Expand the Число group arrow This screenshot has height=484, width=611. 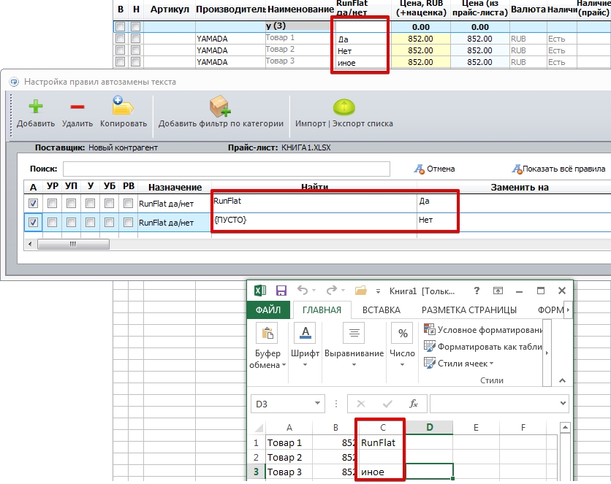click(402, 365)
